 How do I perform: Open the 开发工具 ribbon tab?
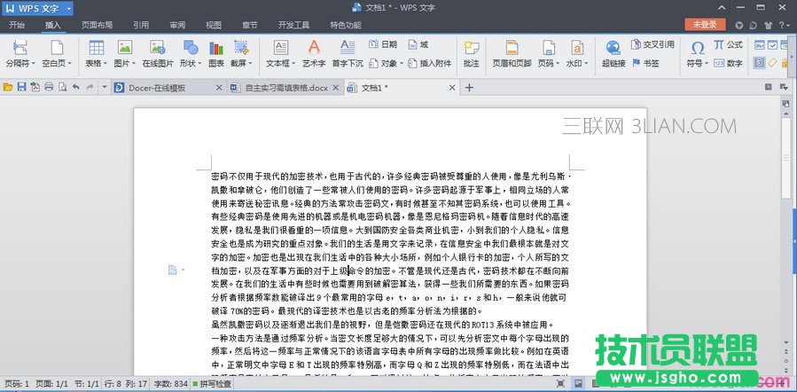(293, 25)
